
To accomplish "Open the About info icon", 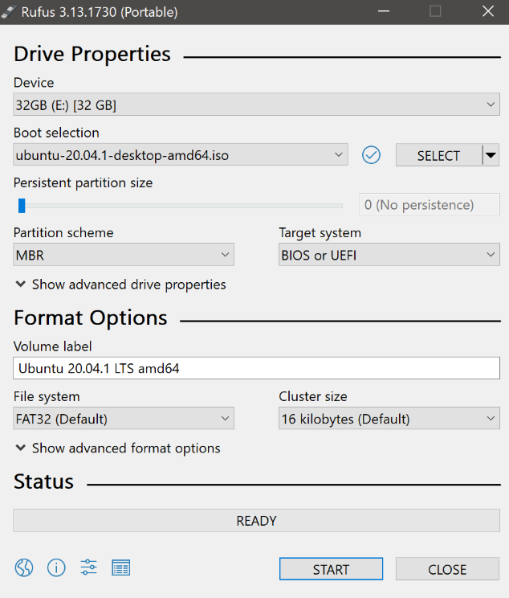I will 56,568.
